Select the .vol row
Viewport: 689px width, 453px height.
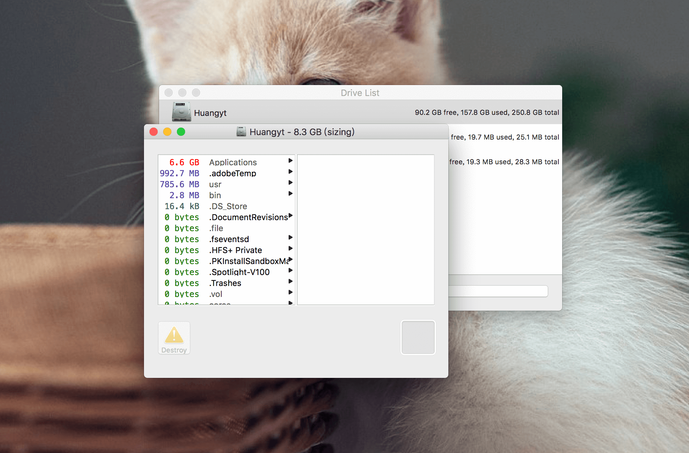(x=226, y=294)
